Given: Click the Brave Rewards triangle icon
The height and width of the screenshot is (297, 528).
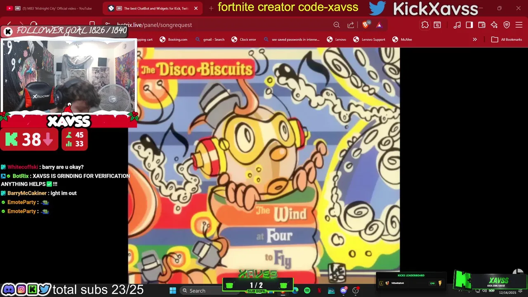Looking at the screenshot, I should click(x=379, y=25).
